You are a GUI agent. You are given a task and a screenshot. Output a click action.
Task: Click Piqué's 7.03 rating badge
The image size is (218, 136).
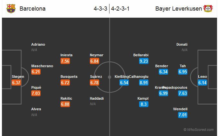click(x=36, y=93)
